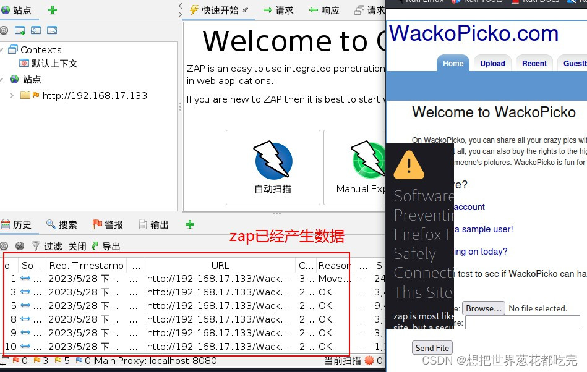
Task: Toggle the 过滤 filter from 关闭
Action: (x=65, y=245)
